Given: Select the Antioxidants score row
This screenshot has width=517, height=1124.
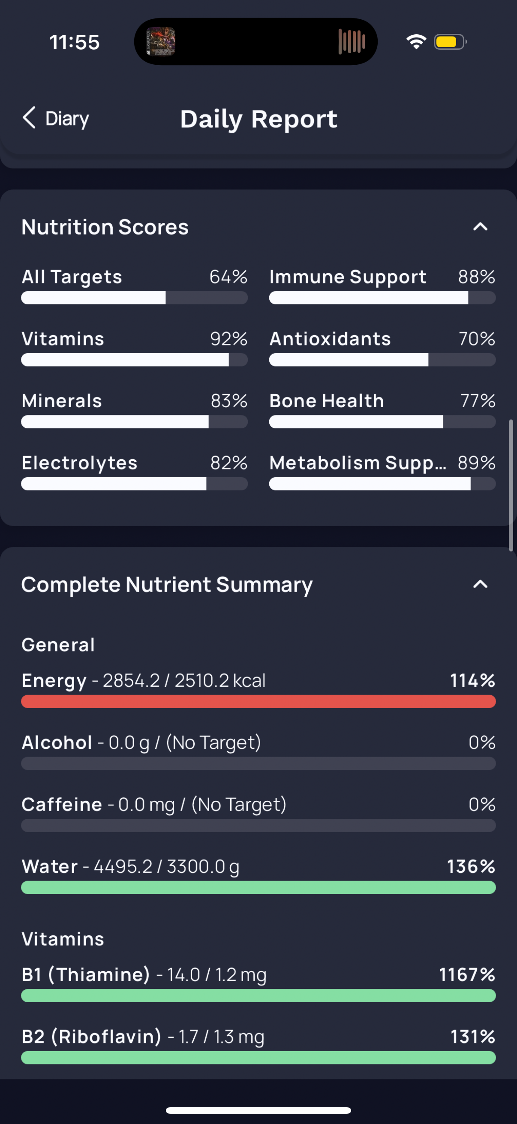Looking at the screenshot, I should [x=382, y=347].
